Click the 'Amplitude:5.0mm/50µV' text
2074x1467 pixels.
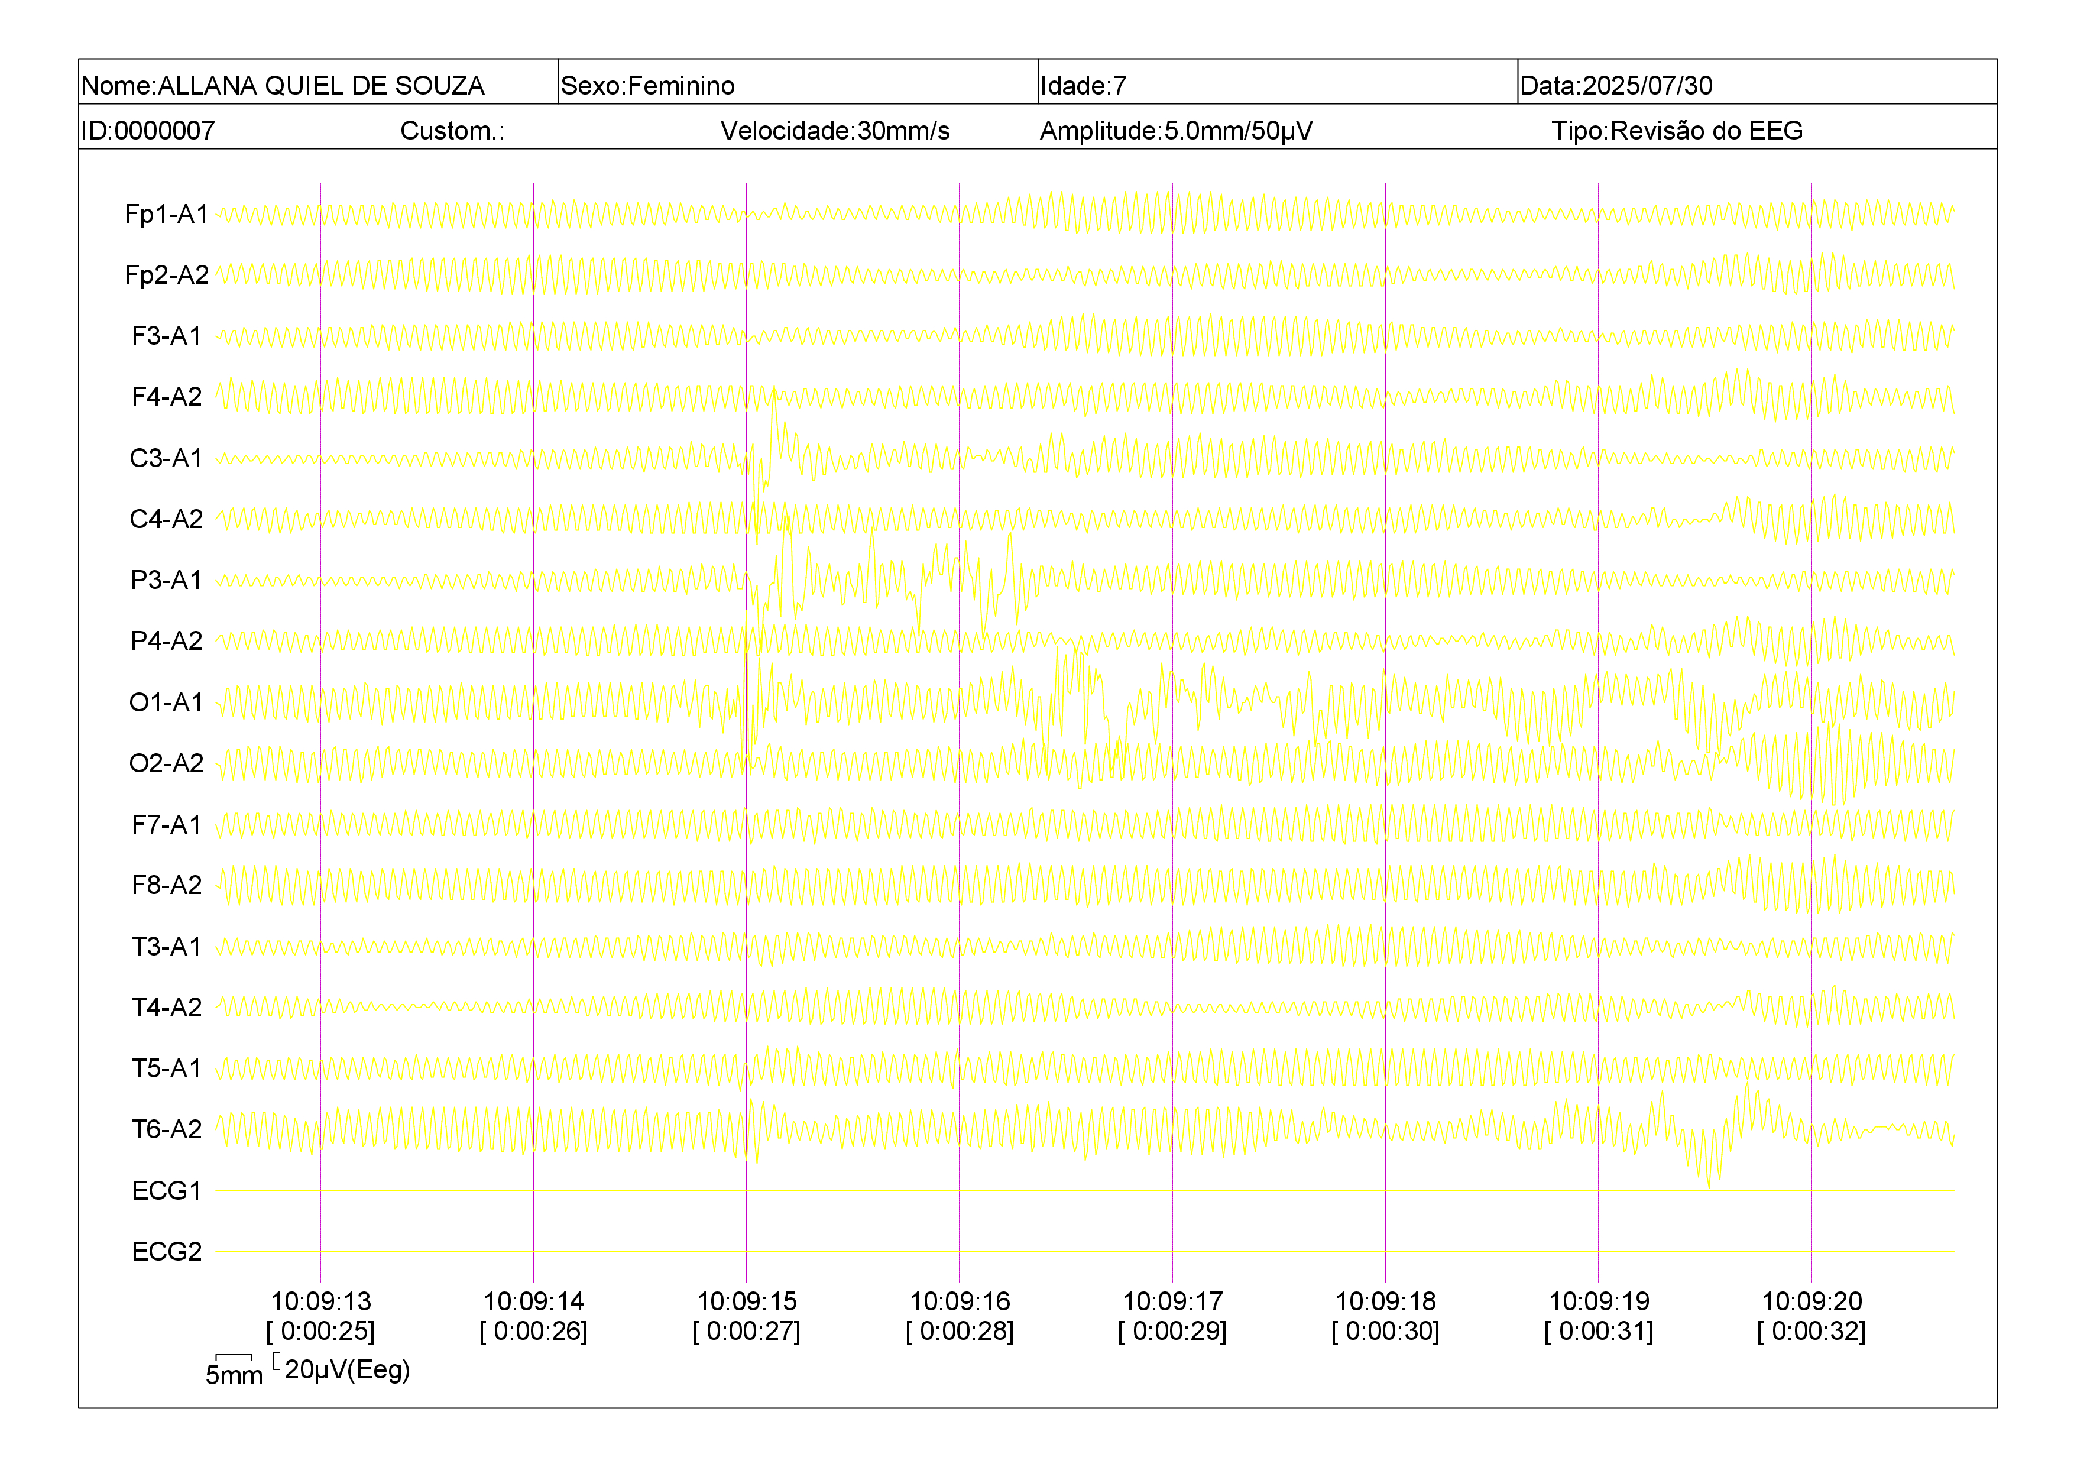(x=1176, y=131)
